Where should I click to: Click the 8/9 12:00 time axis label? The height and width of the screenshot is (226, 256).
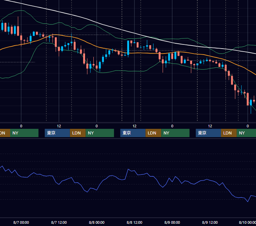coord(210,222)
